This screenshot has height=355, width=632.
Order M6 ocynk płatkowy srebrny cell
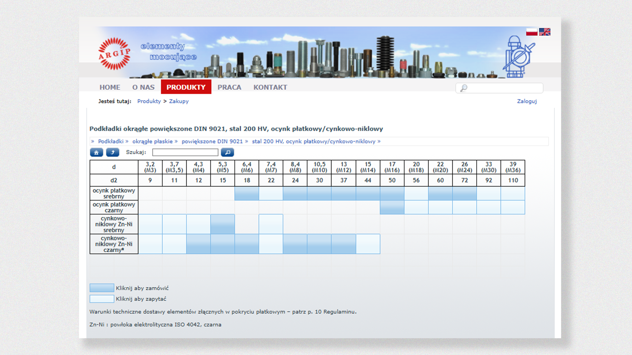(247, 194)
